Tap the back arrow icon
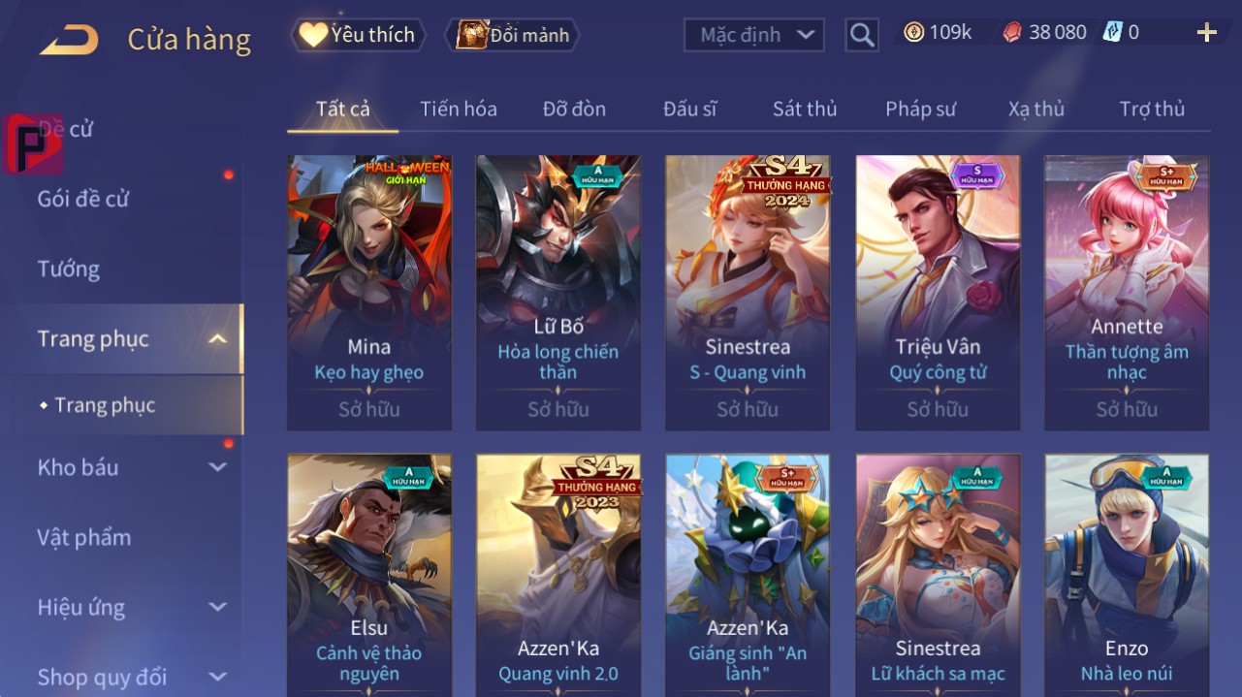Screen dimensions: 1242x697 tap(69, 40)
